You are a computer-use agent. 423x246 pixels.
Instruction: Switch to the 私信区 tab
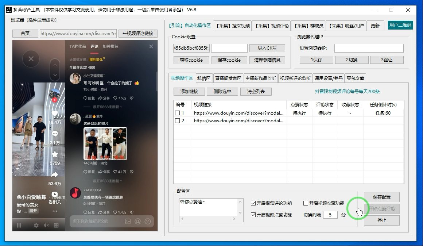click(x=203, y=78)
